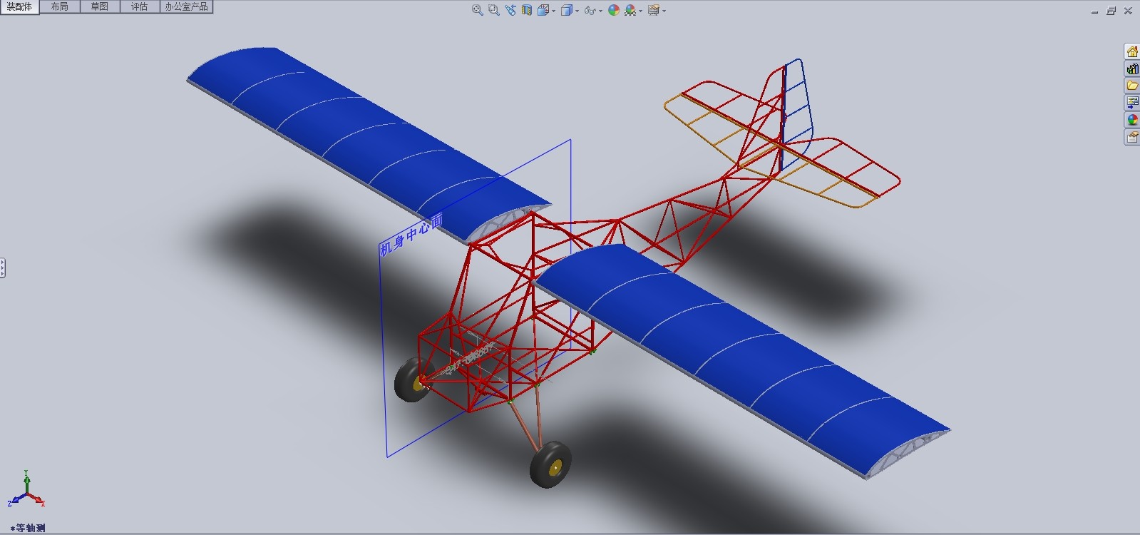Expand the Hide/Show Items dropdown arrow
The image size is (1140, 535).
tap(600, 11)
